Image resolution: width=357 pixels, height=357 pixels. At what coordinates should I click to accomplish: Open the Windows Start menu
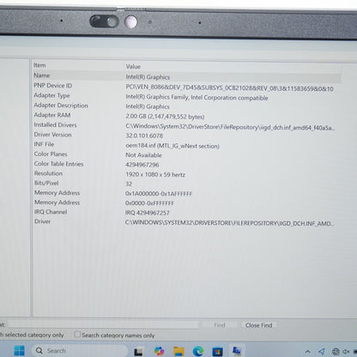click(19, 350)
